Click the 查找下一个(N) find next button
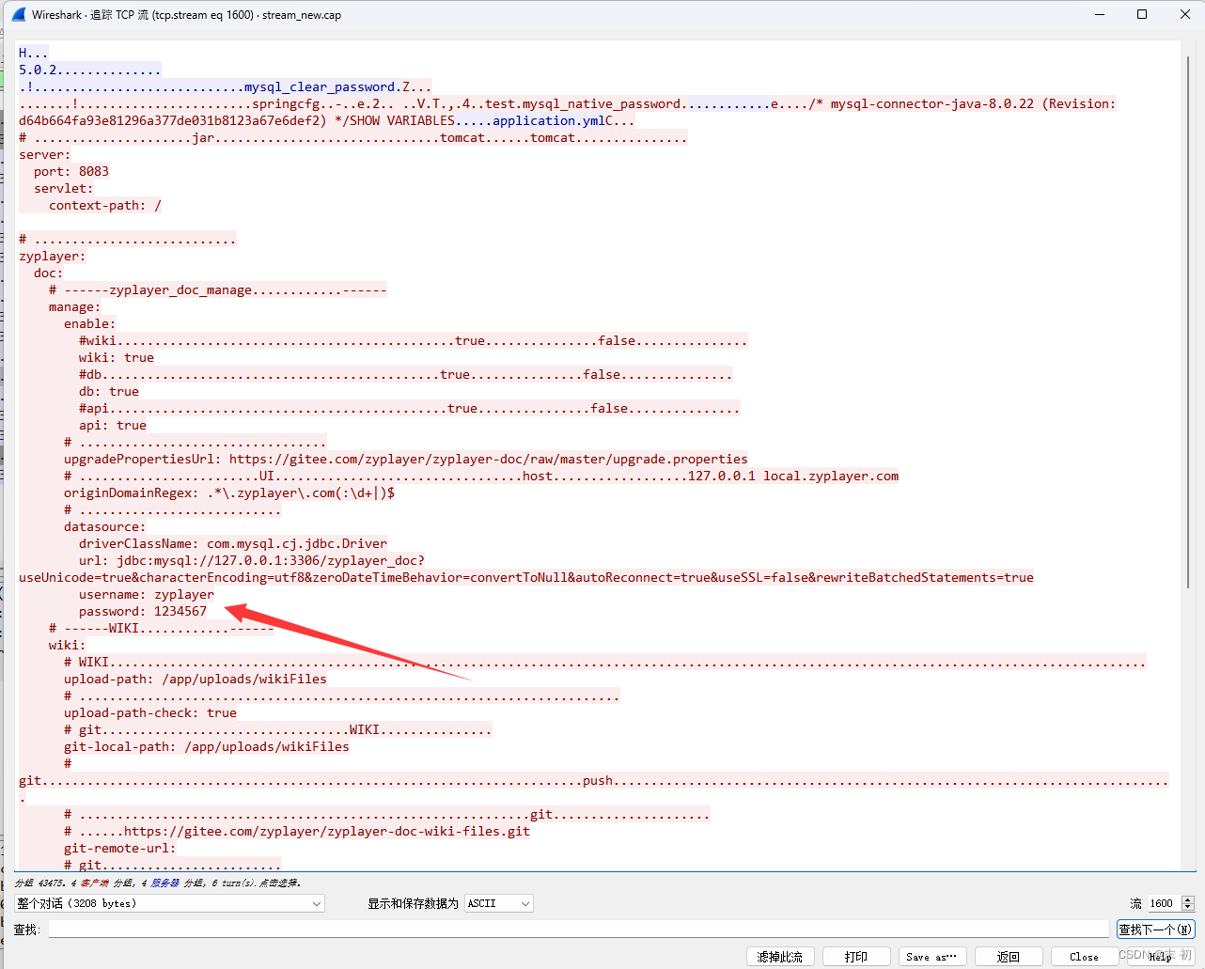This screenshot has height=969, width=1205. click(x=1155, y=930)
